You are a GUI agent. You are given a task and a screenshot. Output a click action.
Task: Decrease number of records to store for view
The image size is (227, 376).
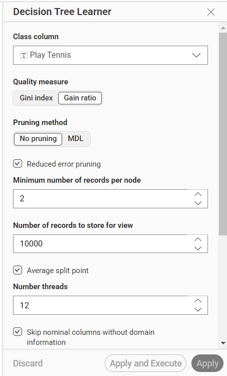pos(198,248)
